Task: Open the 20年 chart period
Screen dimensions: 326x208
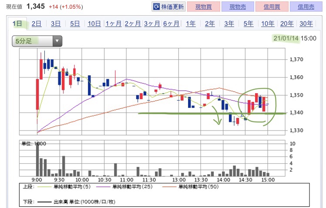Action: (x=287, y=23)
